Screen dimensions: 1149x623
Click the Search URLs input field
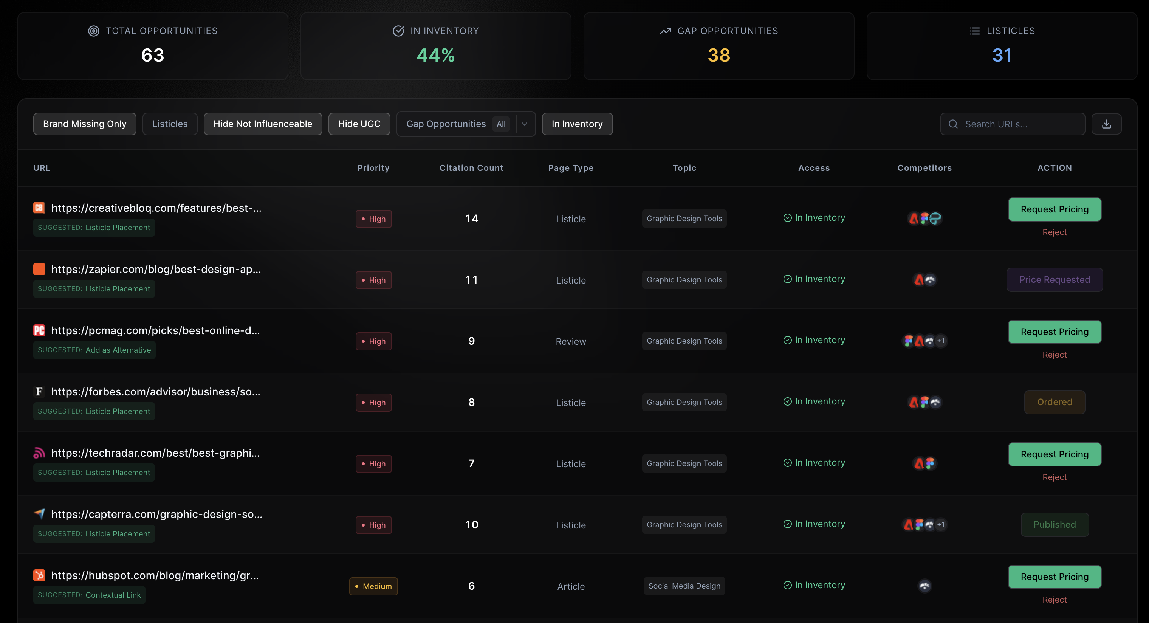[1013, 124]
